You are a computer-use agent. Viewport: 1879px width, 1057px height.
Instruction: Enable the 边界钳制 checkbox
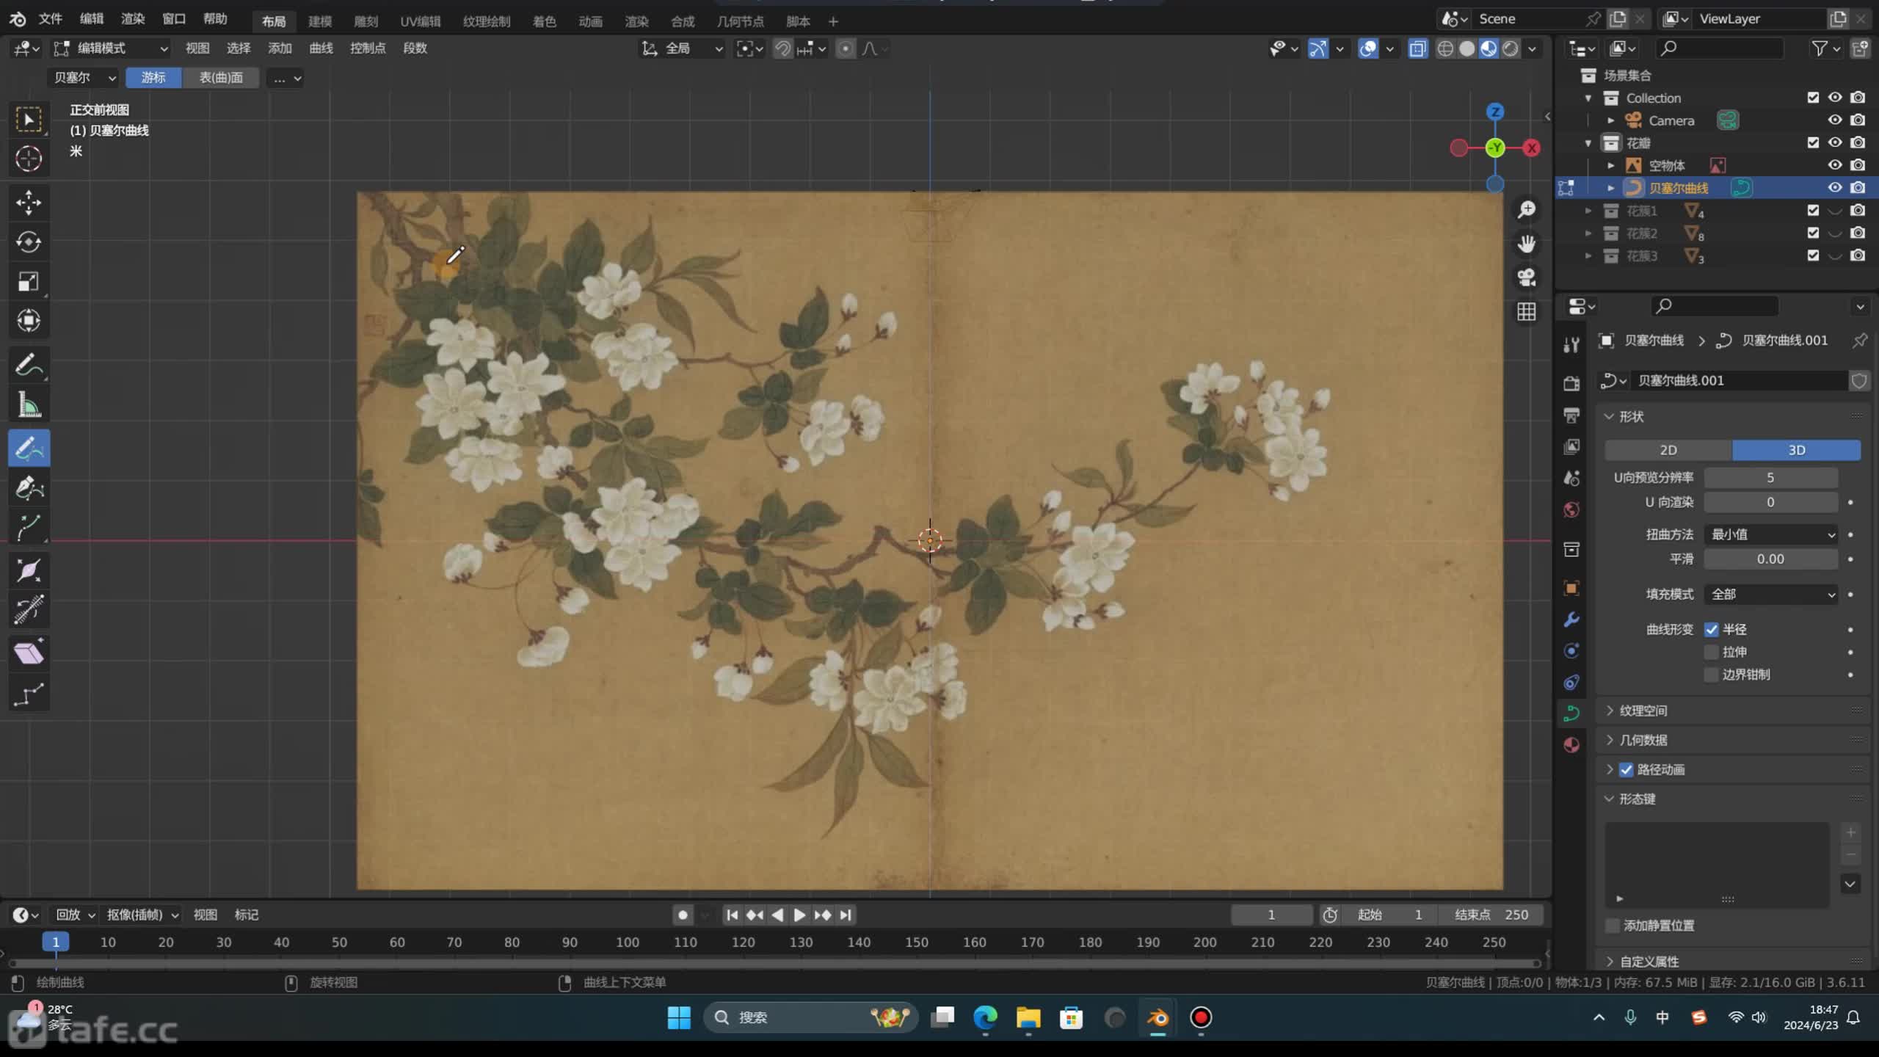pos(1712,675)
